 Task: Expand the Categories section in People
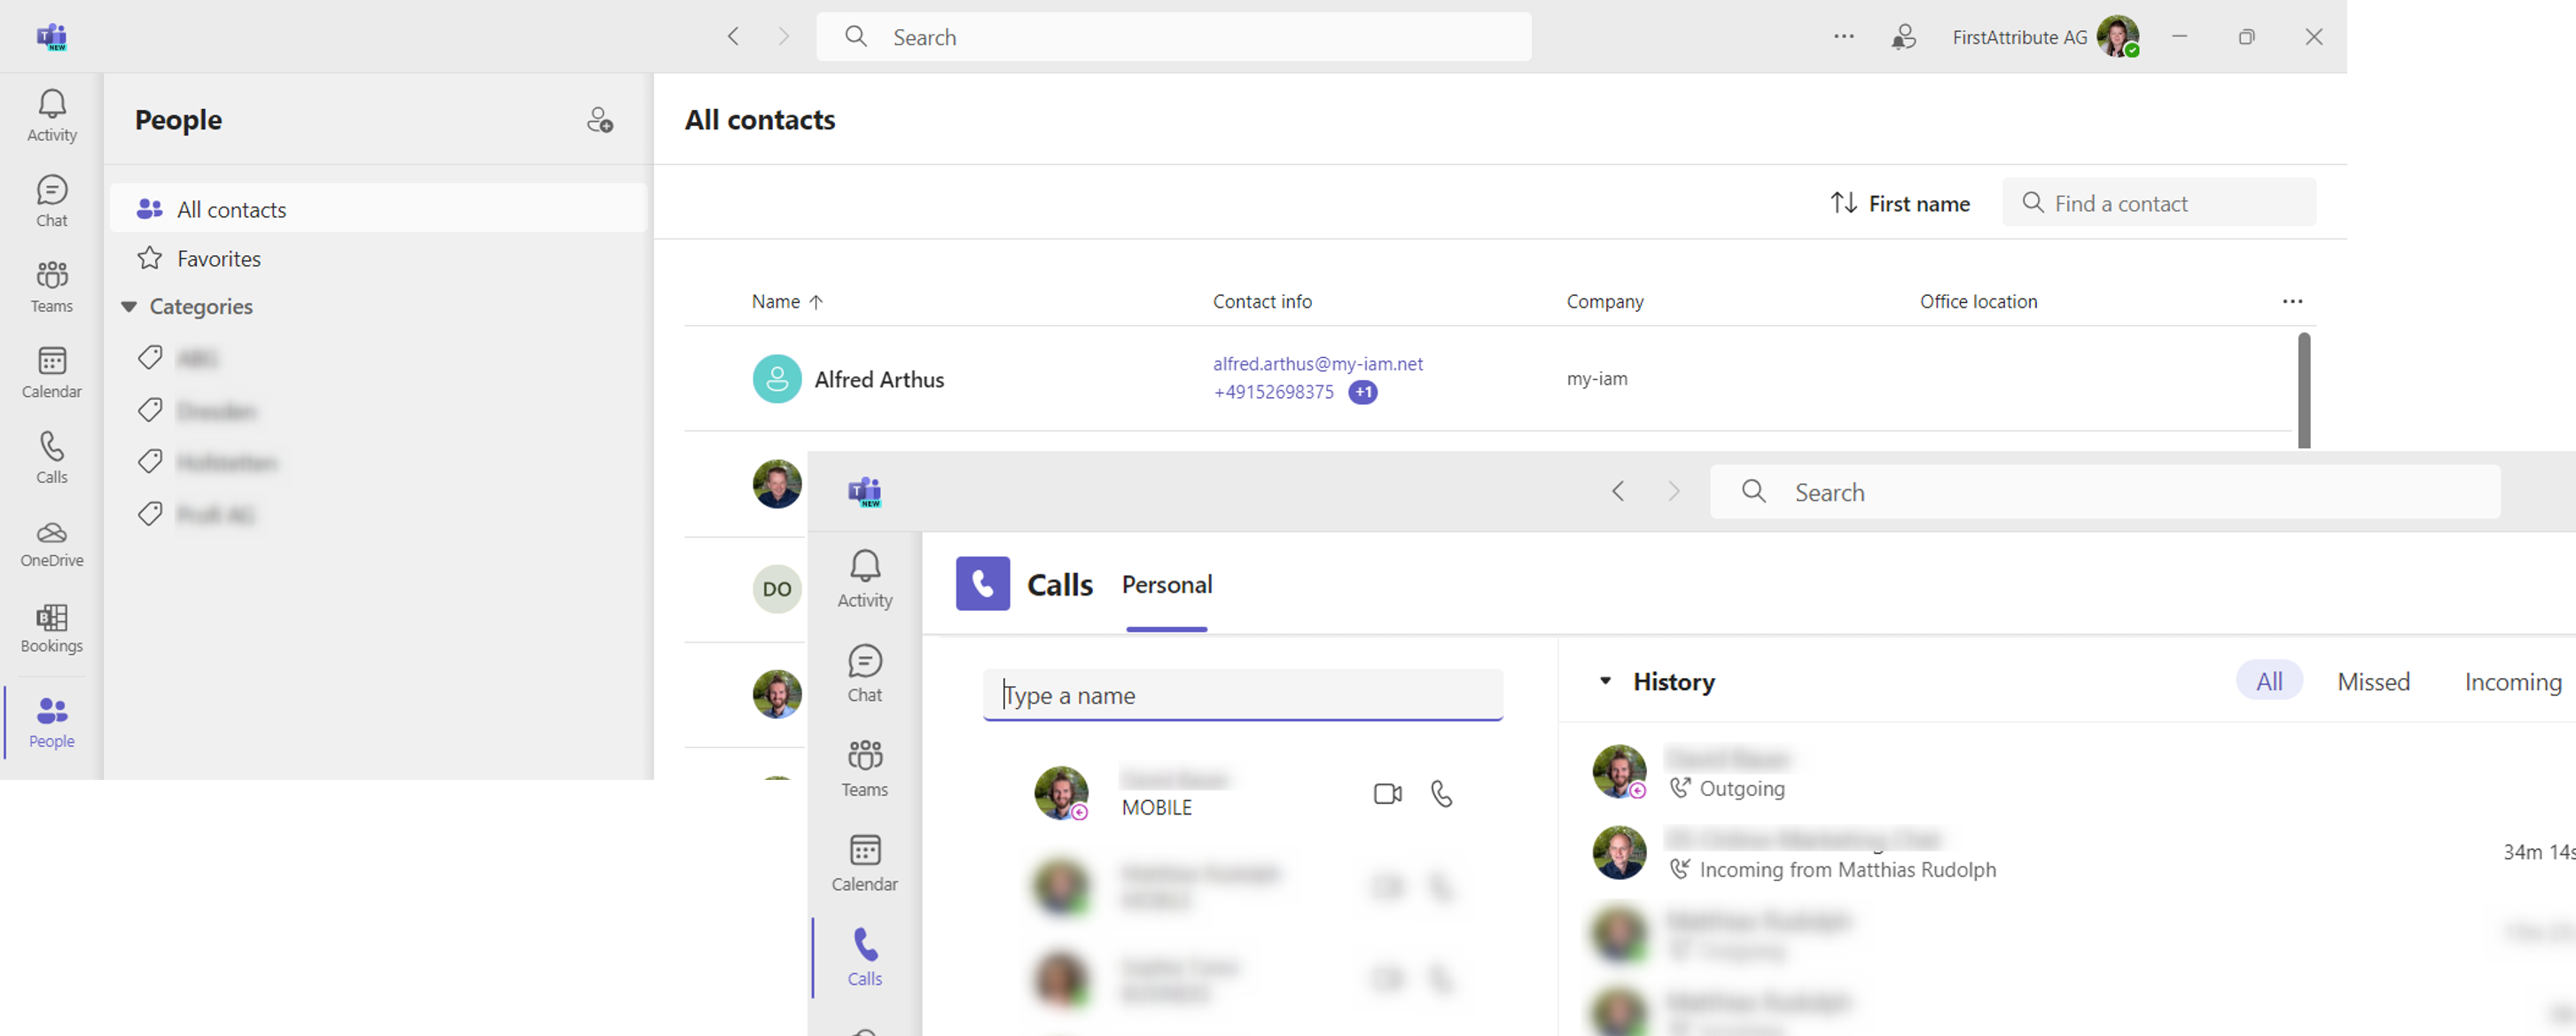[131, 306]
